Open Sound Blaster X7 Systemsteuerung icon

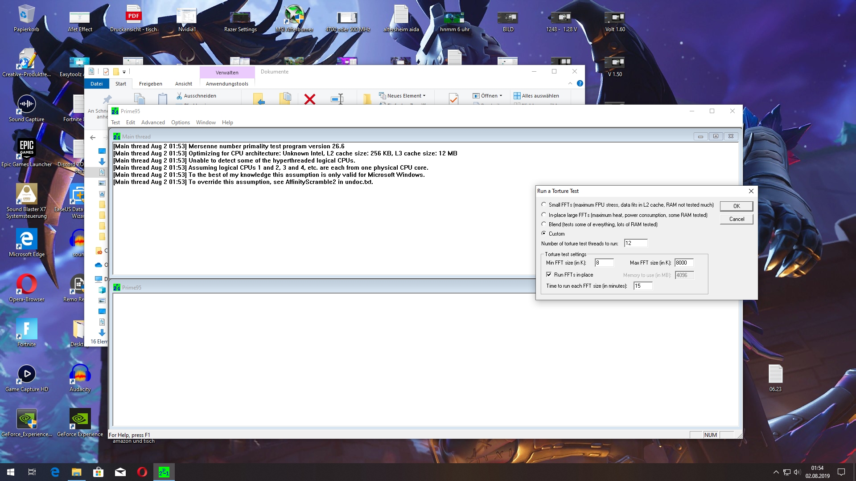tap(26, 201)
